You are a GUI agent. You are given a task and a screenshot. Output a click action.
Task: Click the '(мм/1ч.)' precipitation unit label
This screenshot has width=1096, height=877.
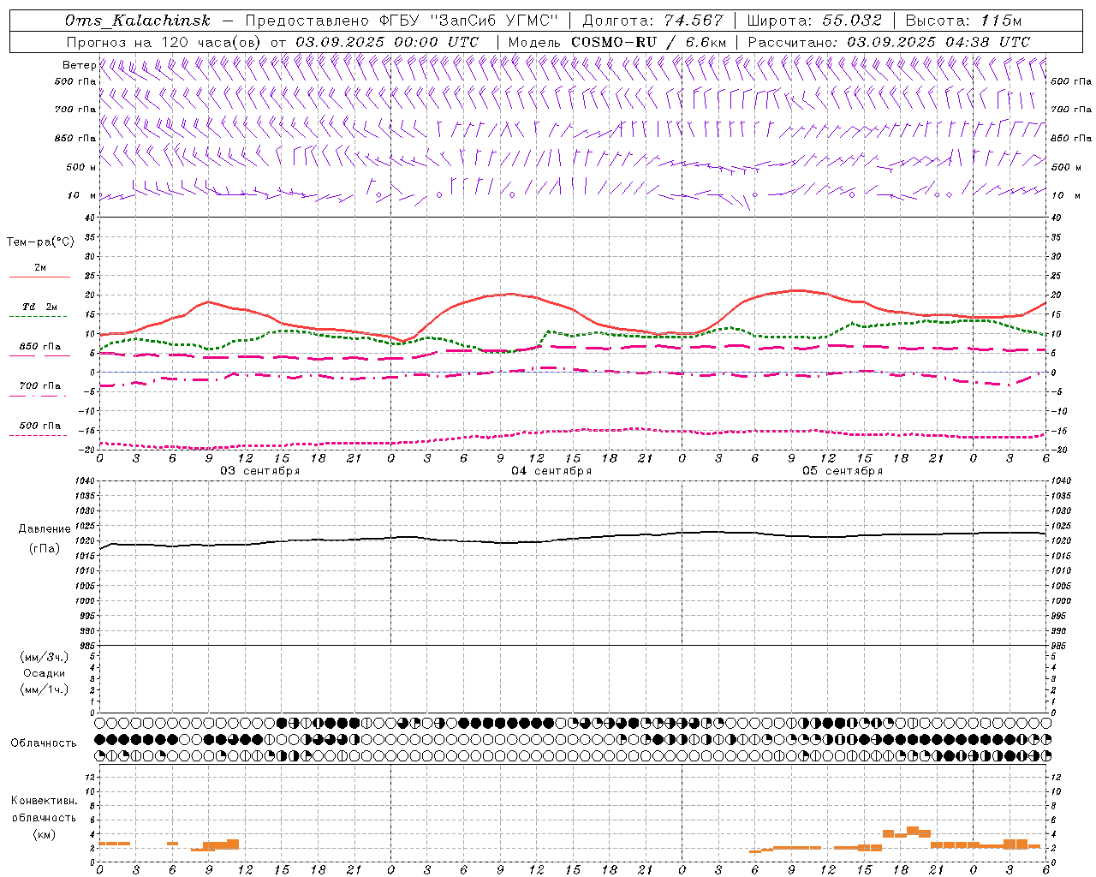pyautogui.click(x=45, y=689)
